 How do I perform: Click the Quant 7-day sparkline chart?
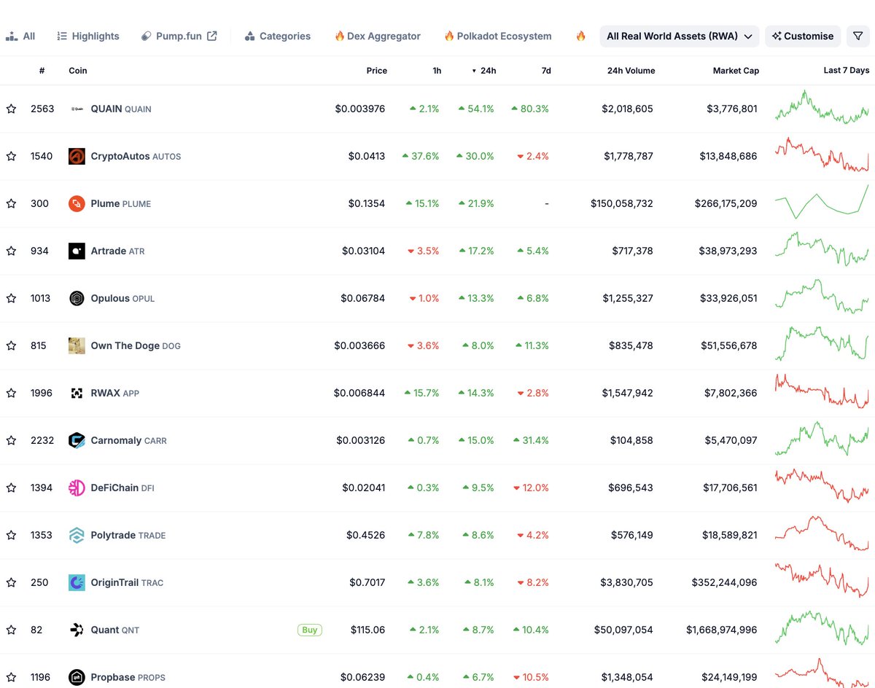[x=822, y=628]
